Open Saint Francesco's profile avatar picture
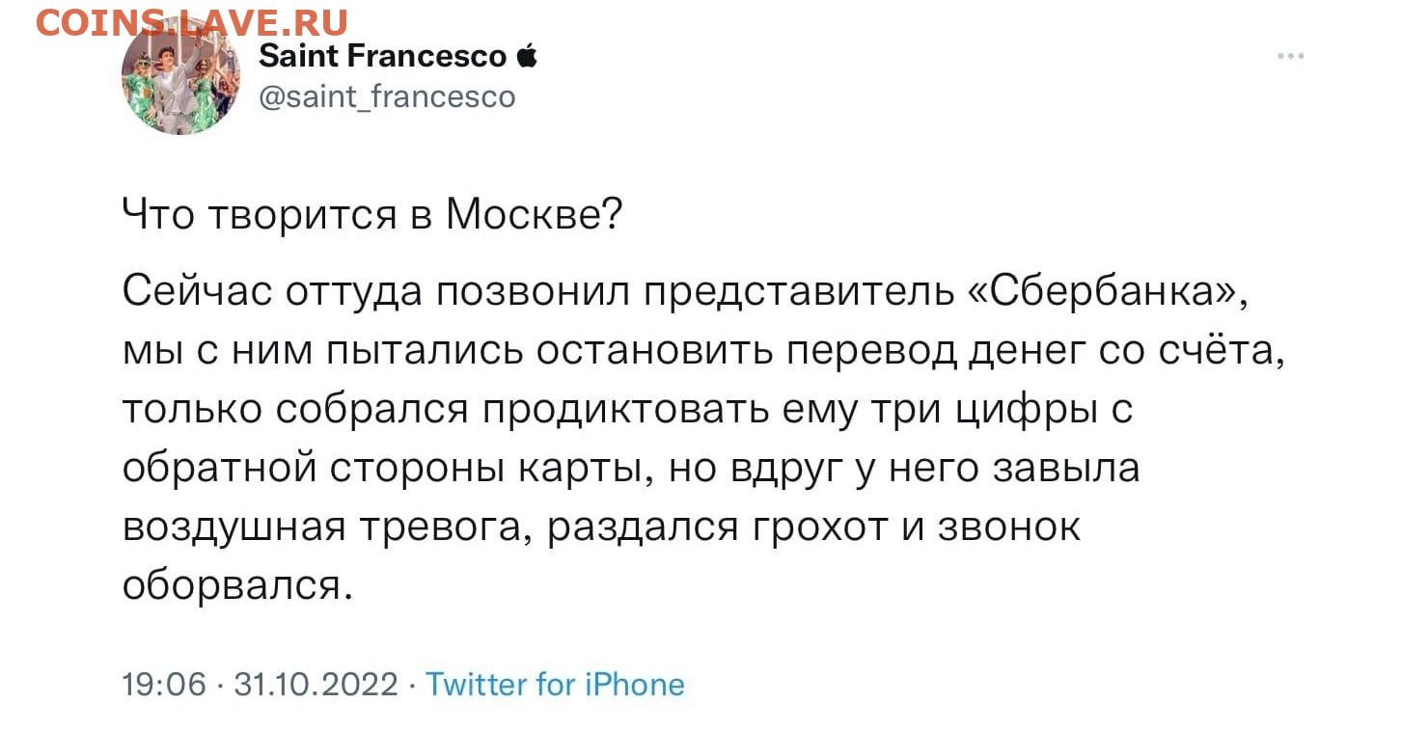The height and width of the screenshot is (730, 1401). pos(181,75)
